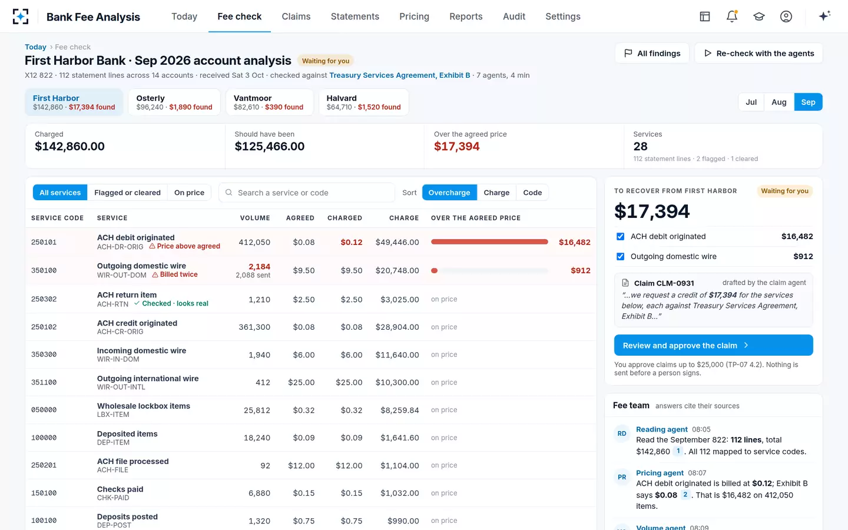The height and width of the screenshot is (530, 848).
Task: Click the checkmark icon by Checked looks real
Action: (137, 303)
